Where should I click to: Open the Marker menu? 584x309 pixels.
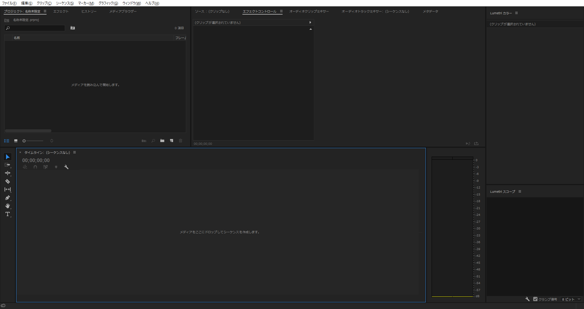[86, 3]
